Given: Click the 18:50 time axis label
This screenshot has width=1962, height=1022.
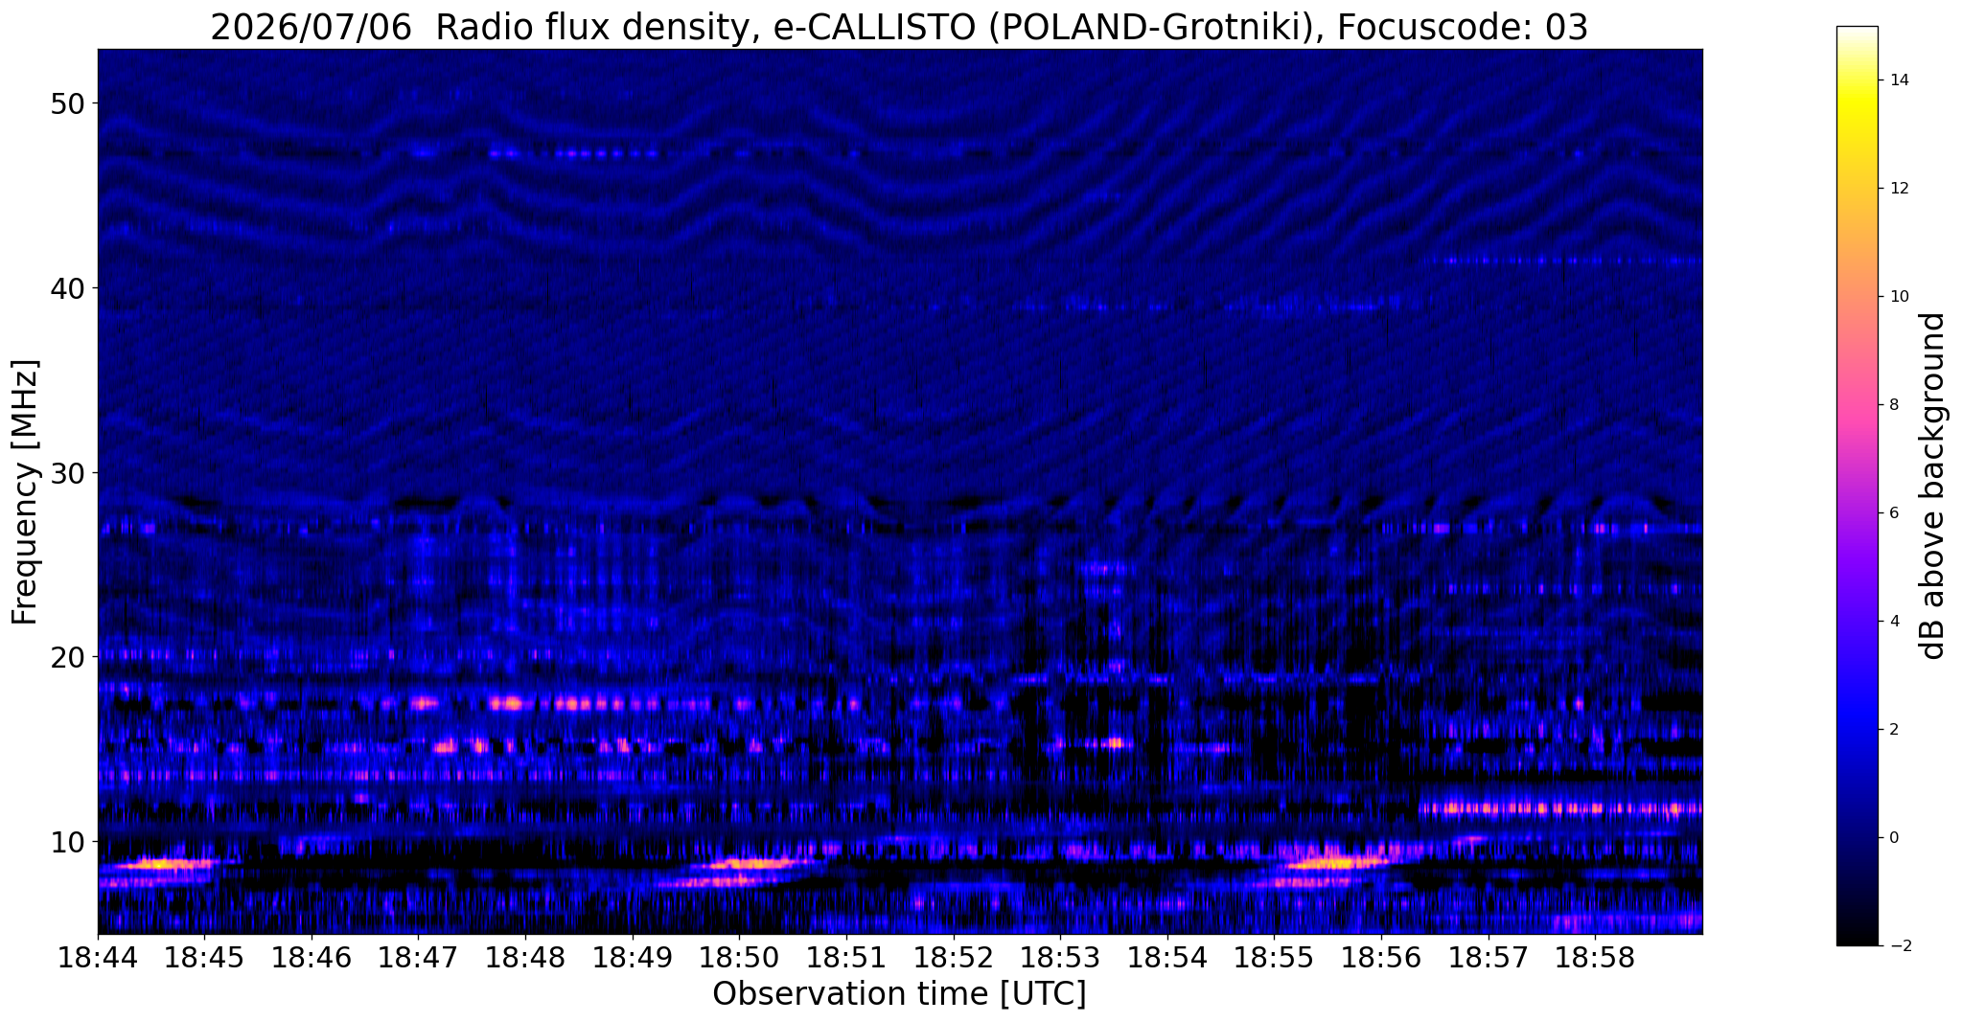Looking at the screenshot, I should tap(739, 958).
